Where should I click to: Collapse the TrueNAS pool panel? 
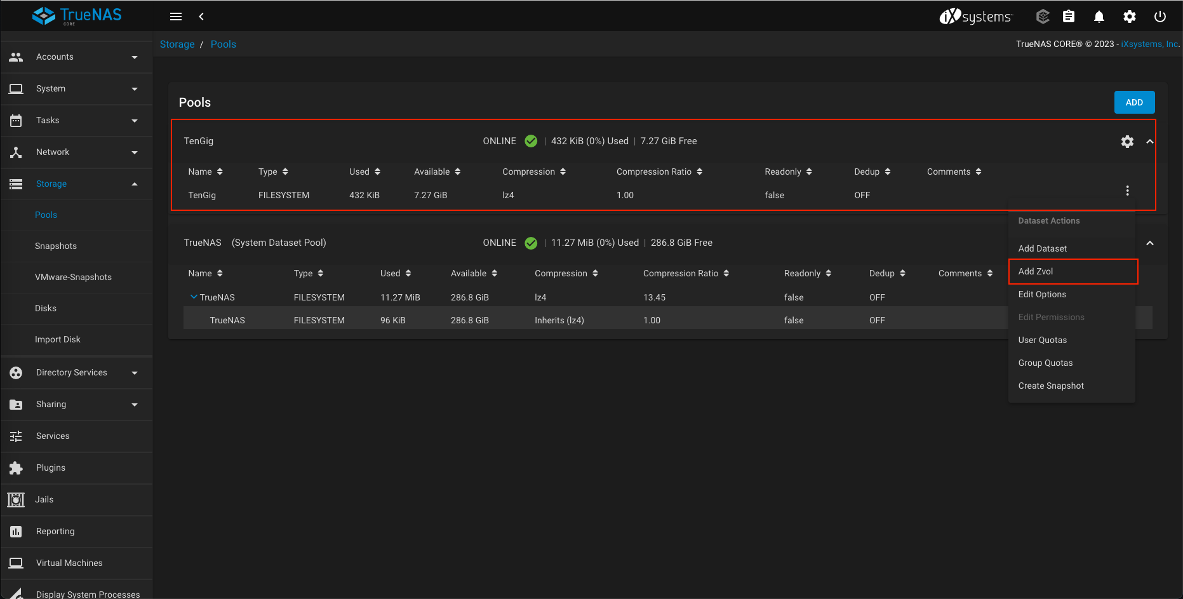tap(1149, 243)
